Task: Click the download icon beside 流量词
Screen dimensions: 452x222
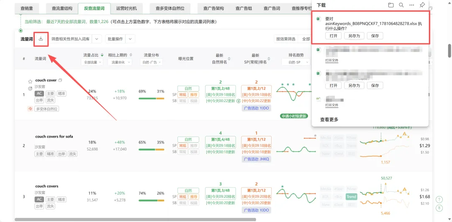Action: tap(41, 39)
